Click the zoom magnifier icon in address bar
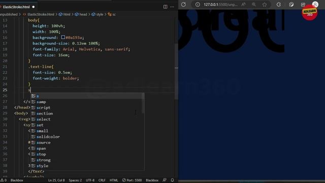Viewport: 325px width, 183px height. tap(254, 5)
